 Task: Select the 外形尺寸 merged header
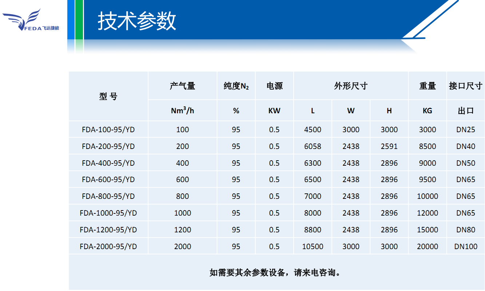coord(351,86)
